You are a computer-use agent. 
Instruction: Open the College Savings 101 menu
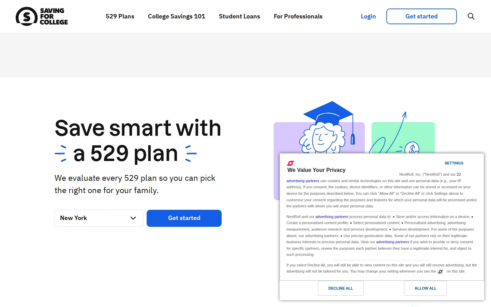coord(177,16)
